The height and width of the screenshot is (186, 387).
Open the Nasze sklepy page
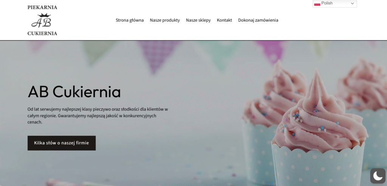tap(198, 20)
